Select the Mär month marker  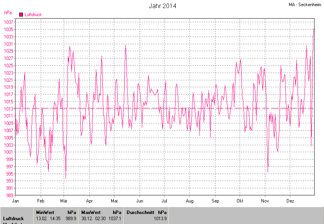64,201
